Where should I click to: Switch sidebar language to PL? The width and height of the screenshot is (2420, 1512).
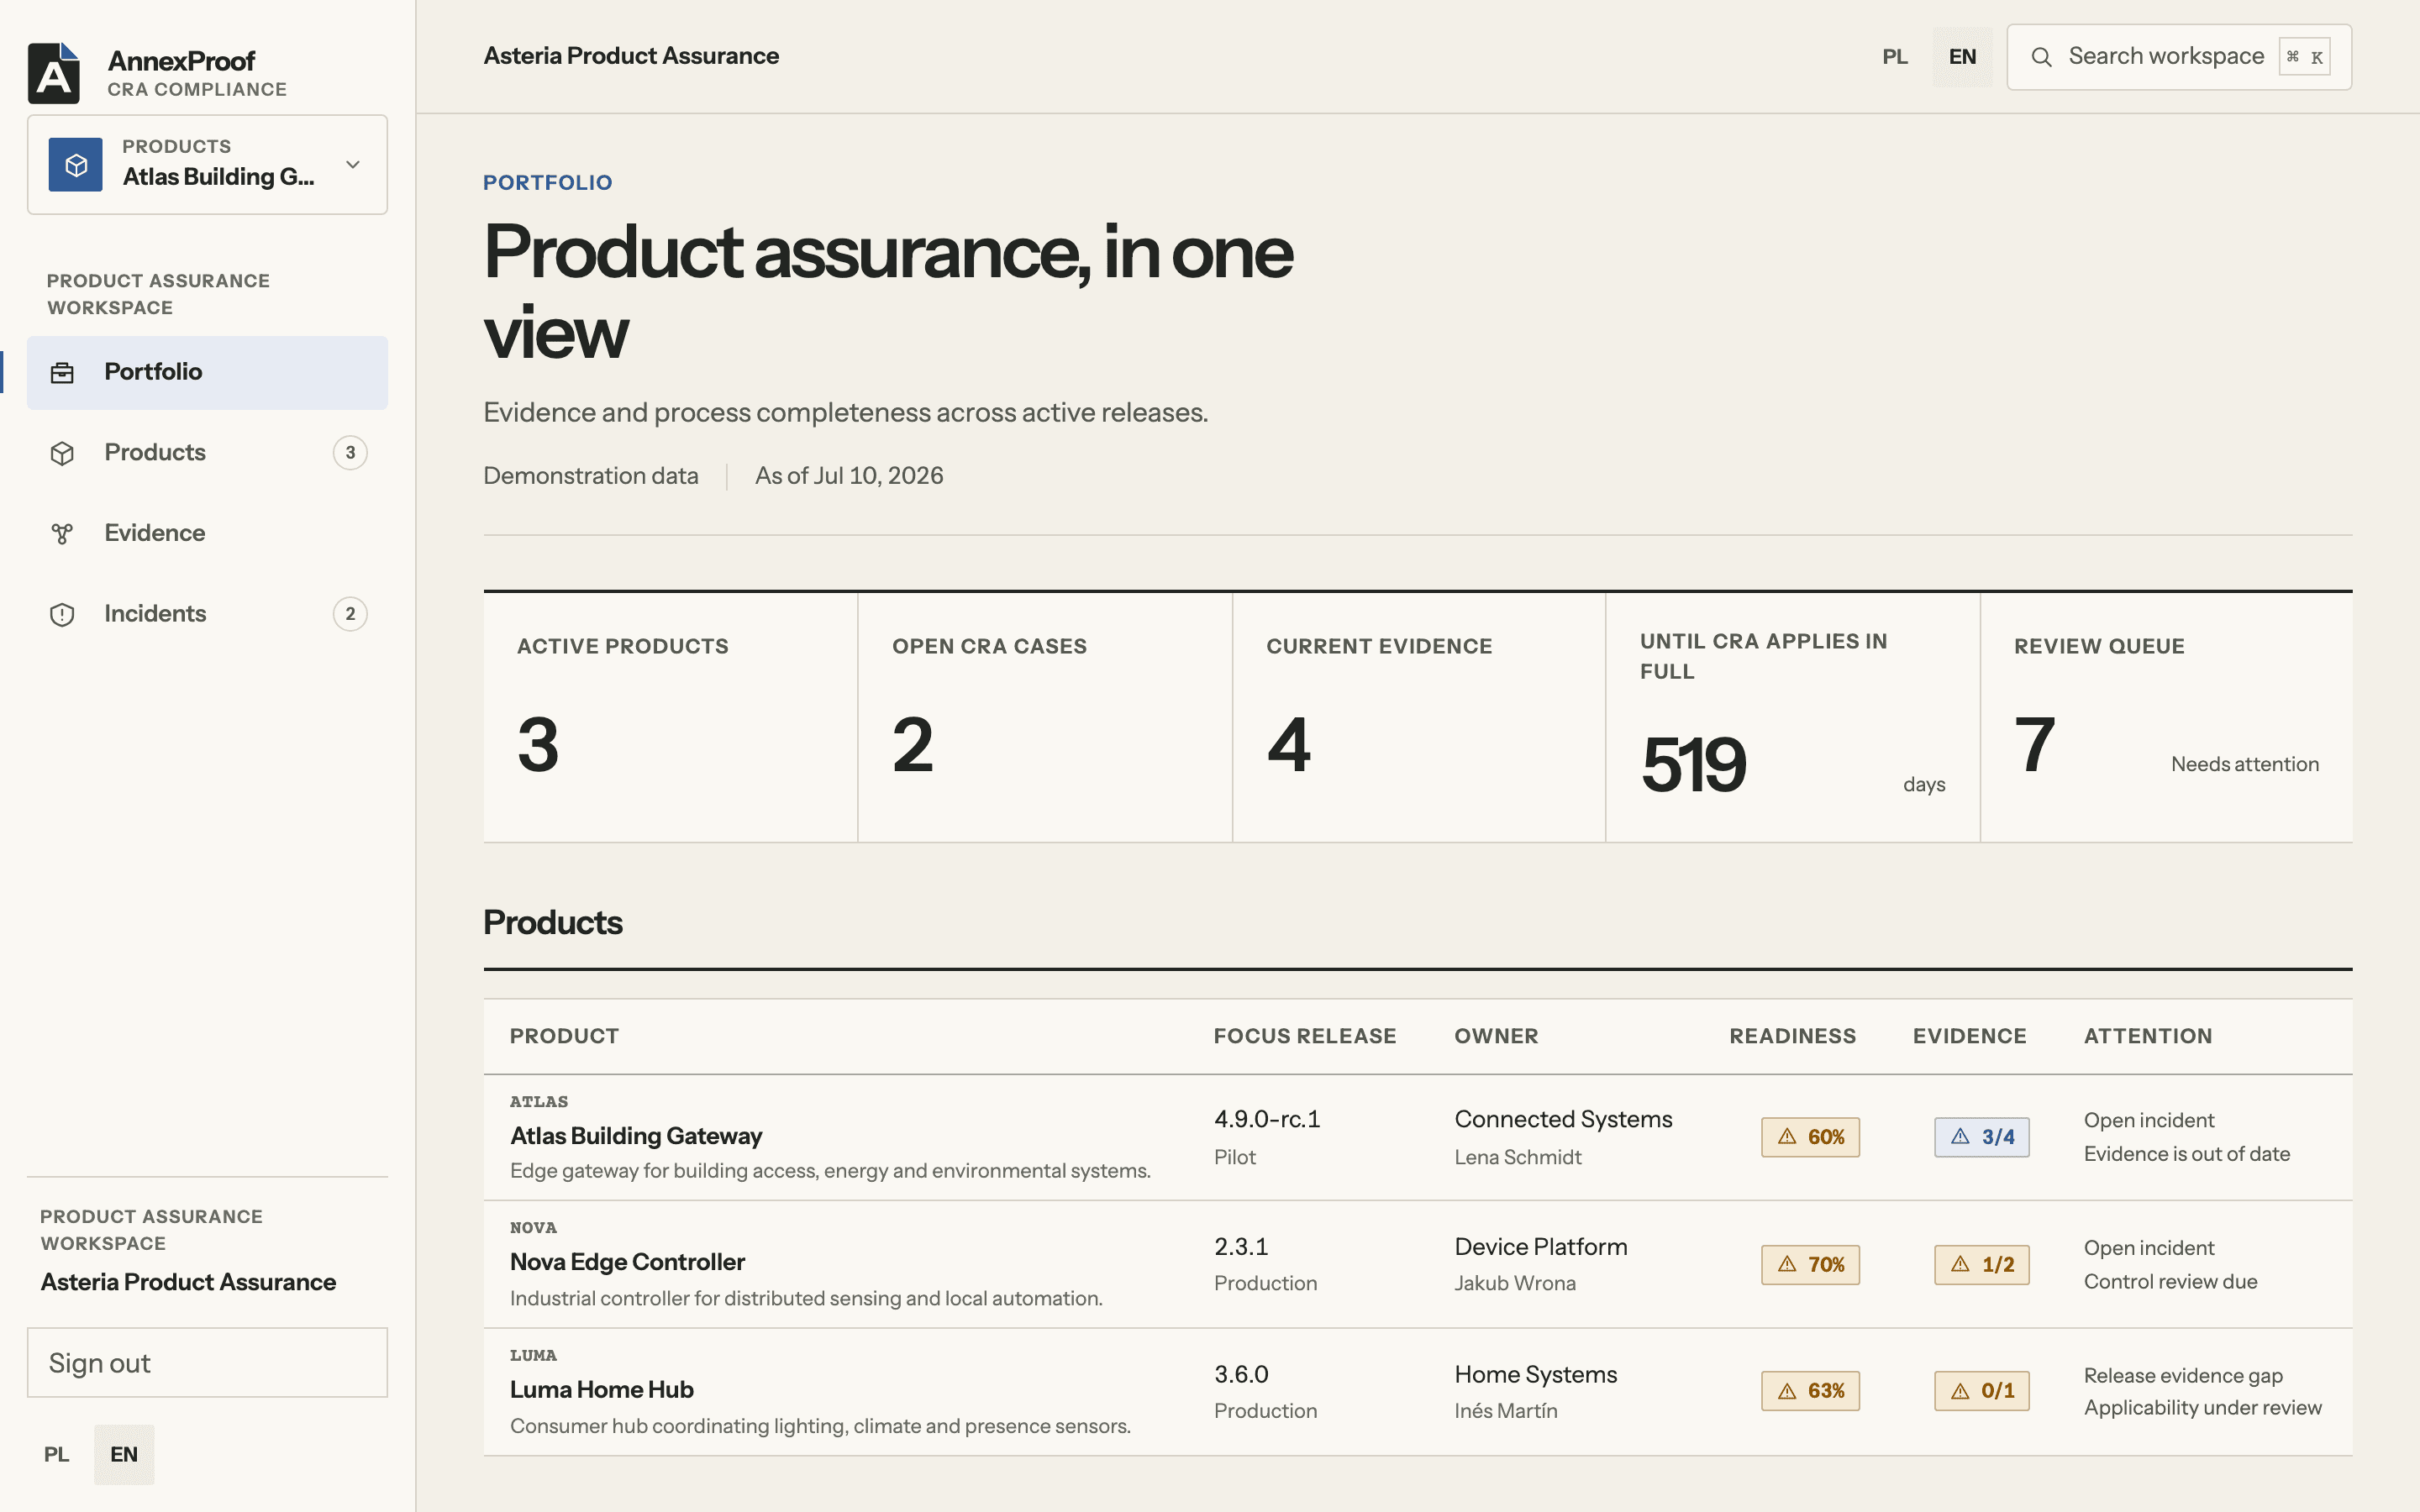(57, 1454)
